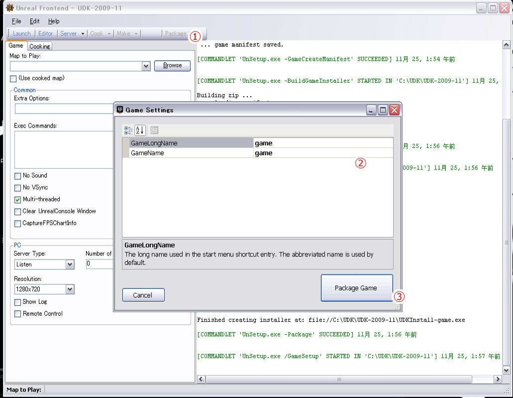Enable No VSync option

tap(18, 188)
